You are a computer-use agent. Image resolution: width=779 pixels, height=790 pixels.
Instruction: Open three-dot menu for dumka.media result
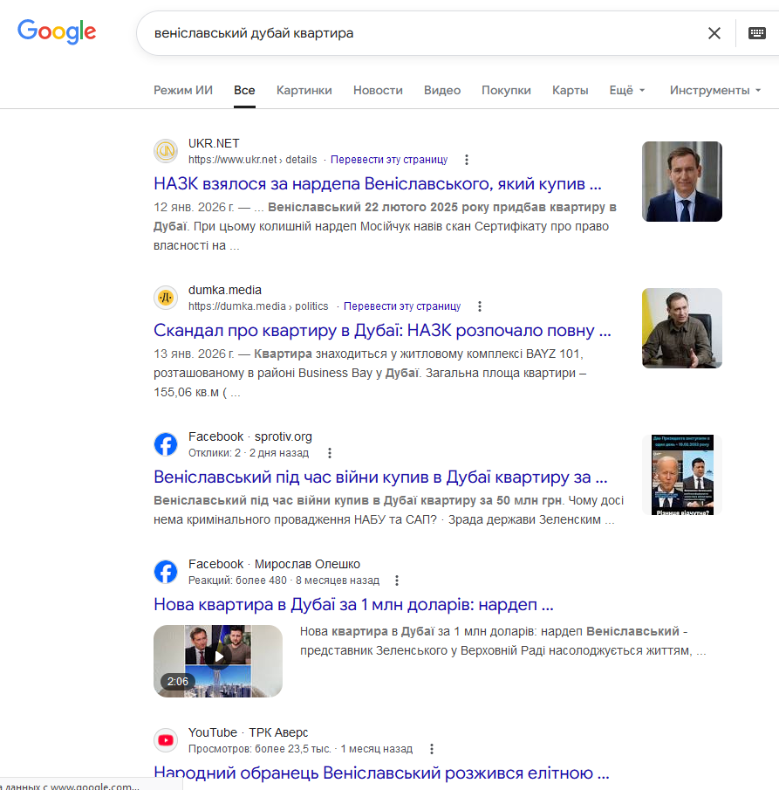point(480,306)
